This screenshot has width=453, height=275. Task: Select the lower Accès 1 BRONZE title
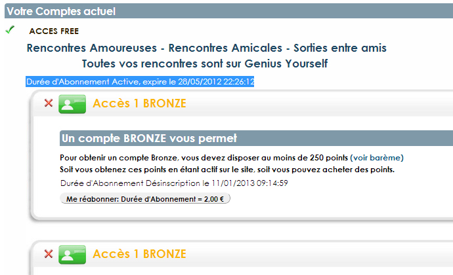click(x=140, y=254)
